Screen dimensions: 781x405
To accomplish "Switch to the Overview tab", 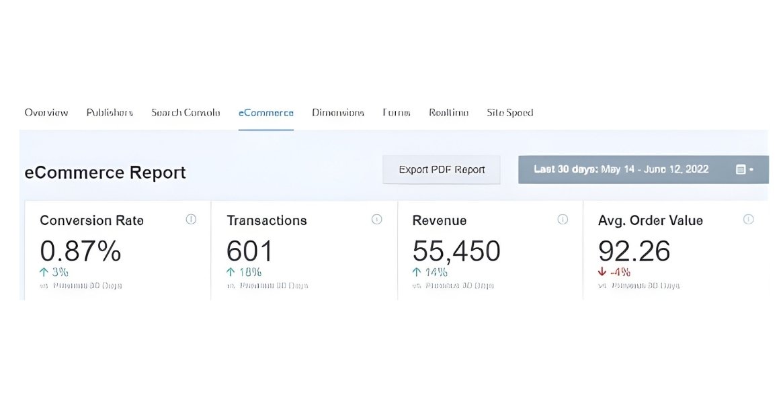I will click(46, 113).
